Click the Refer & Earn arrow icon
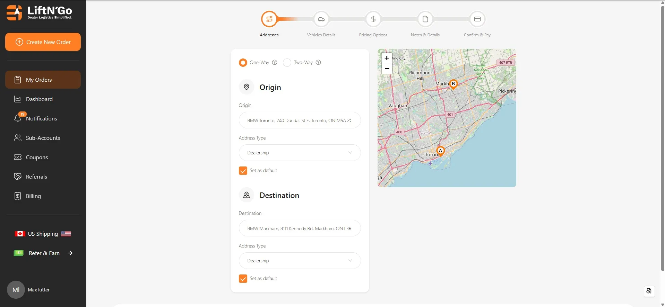This screenshot has width=665, height=307. click(x=70, y=253)
